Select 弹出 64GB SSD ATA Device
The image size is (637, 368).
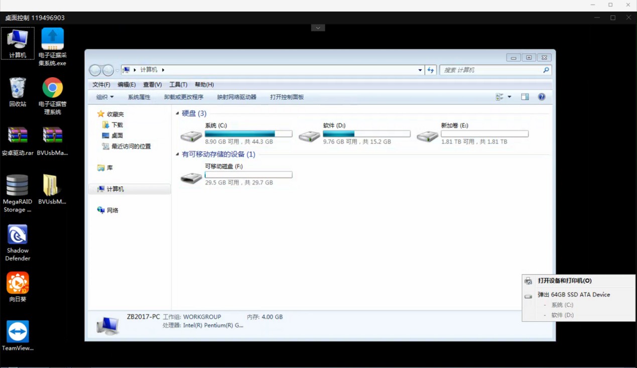573,295
